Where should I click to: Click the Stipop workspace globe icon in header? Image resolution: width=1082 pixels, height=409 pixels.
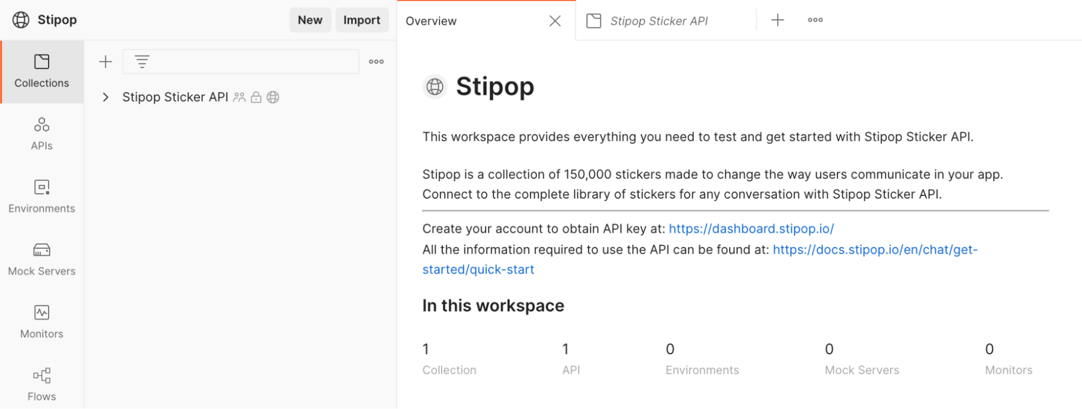tap(21, 20)
